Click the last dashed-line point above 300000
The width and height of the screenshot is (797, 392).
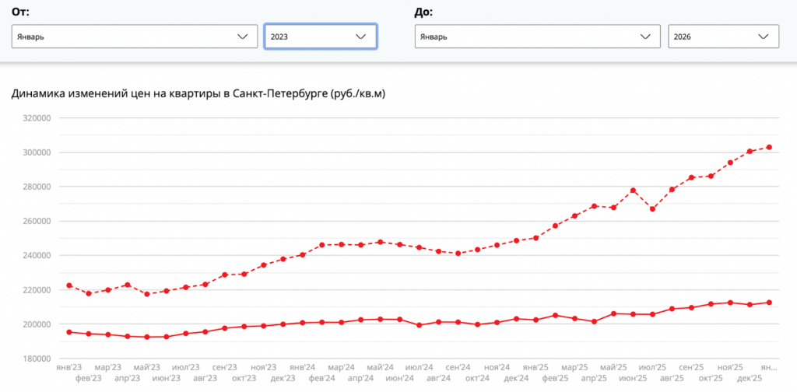[769, 147]
